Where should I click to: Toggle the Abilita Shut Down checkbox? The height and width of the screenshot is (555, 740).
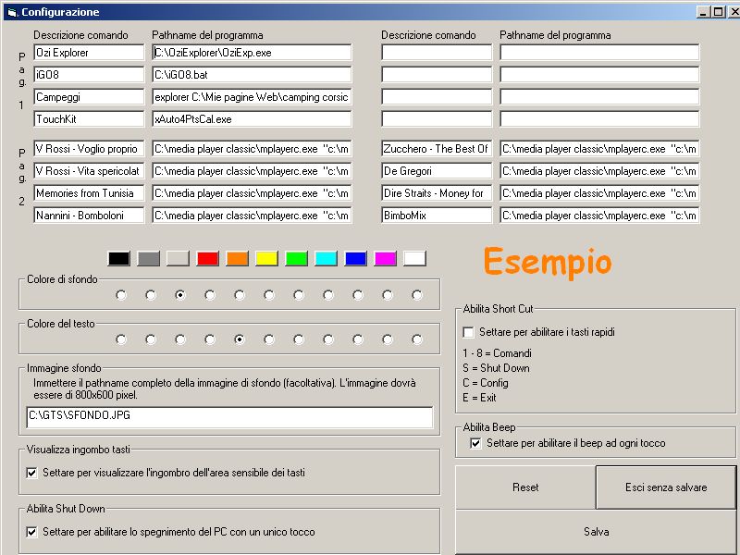(32, 532)
